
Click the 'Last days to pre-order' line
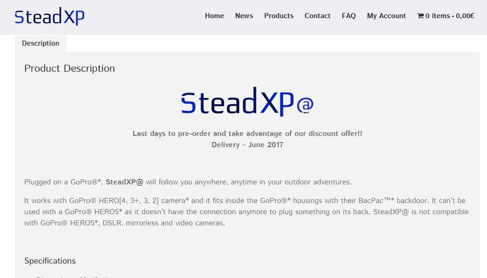pyautogui.click(x=247, y=133)
